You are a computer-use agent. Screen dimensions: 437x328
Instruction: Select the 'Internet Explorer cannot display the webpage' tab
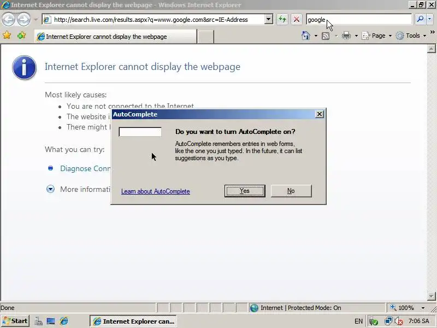click(116, 37)
